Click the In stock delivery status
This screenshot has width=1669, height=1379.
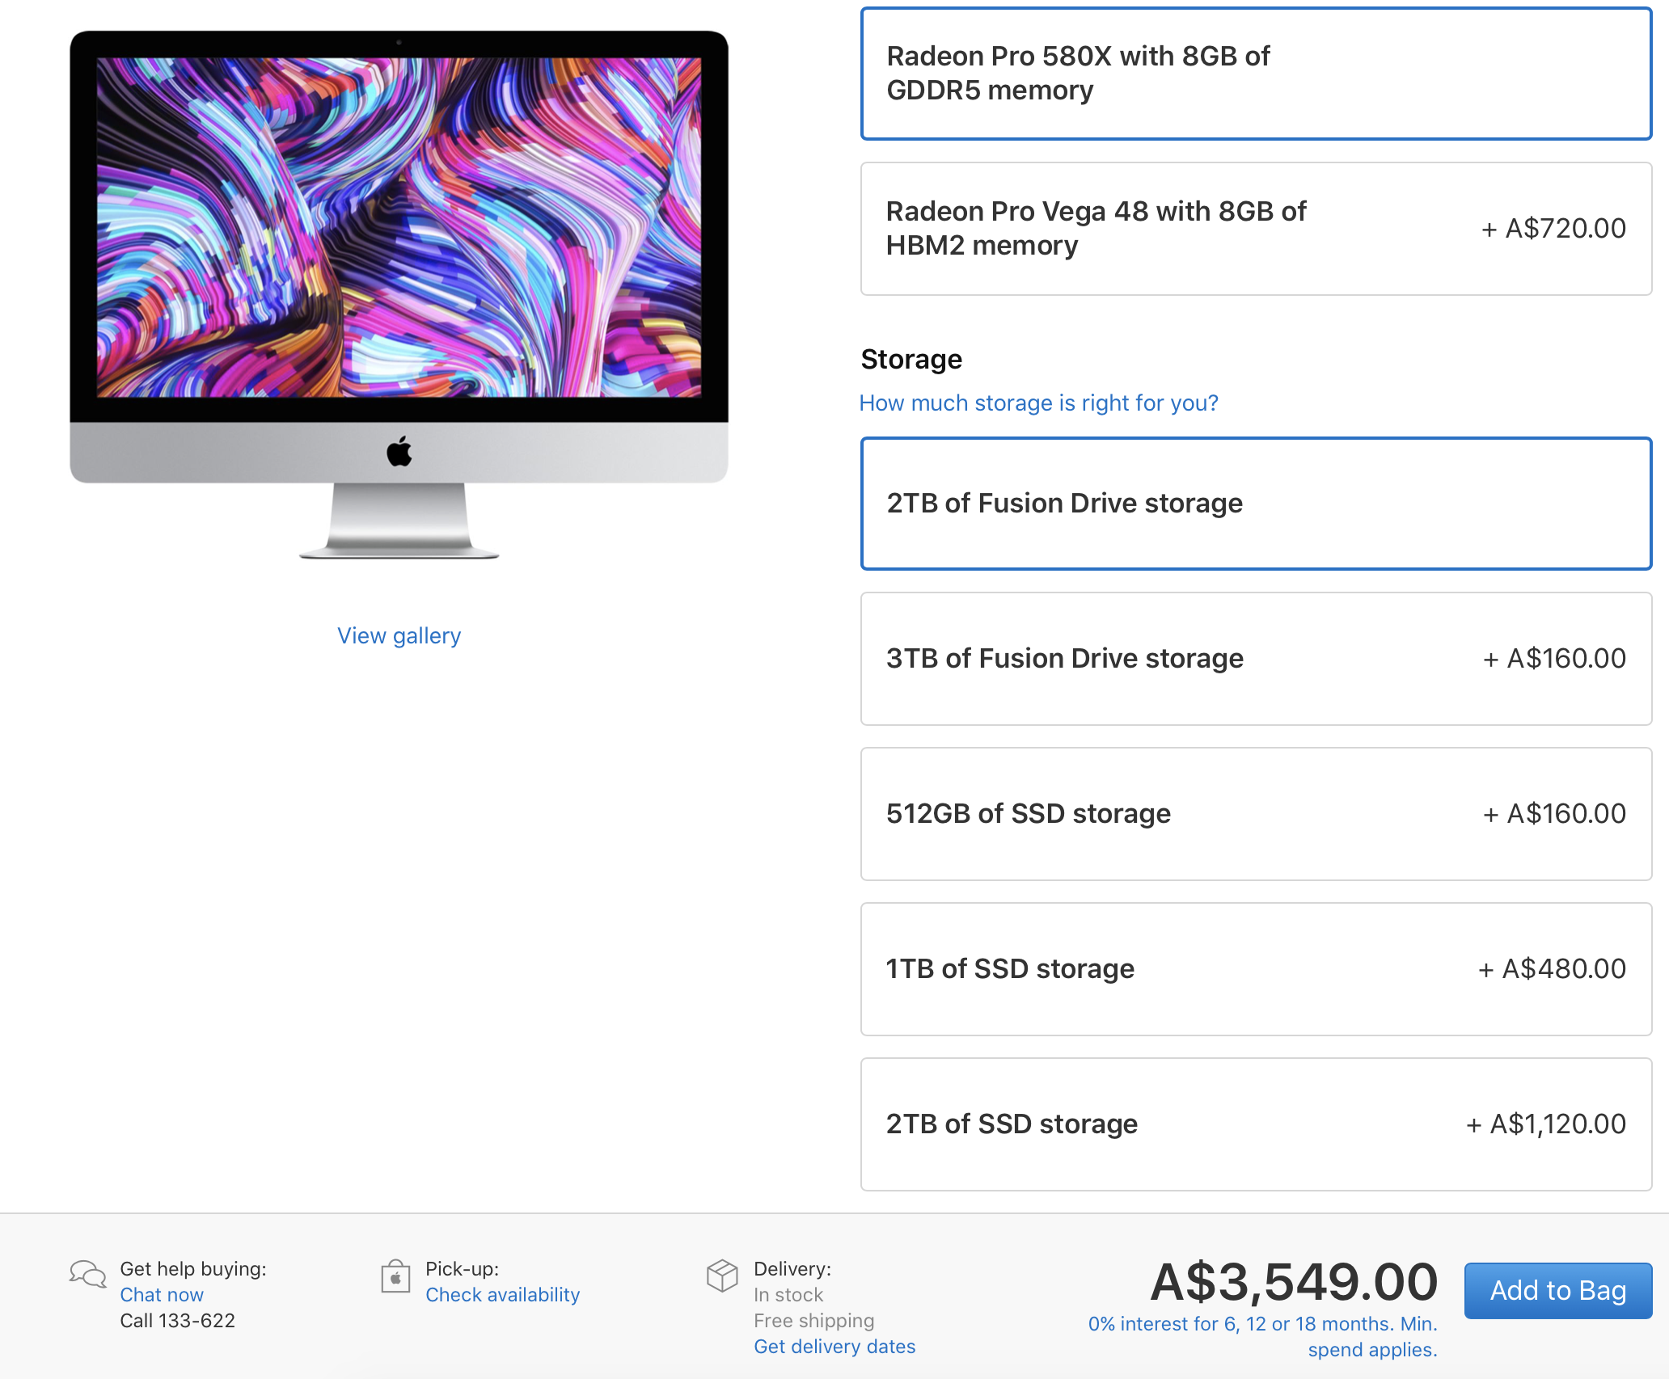788,1295
